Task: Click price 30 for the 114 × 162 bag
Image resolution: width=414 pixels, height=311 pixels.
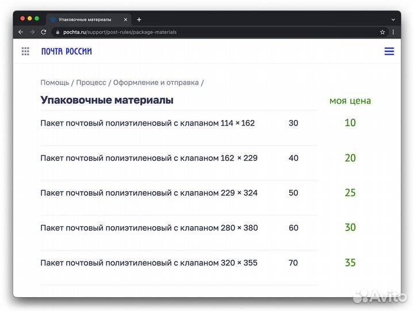Action: click(x=293, y=123)
